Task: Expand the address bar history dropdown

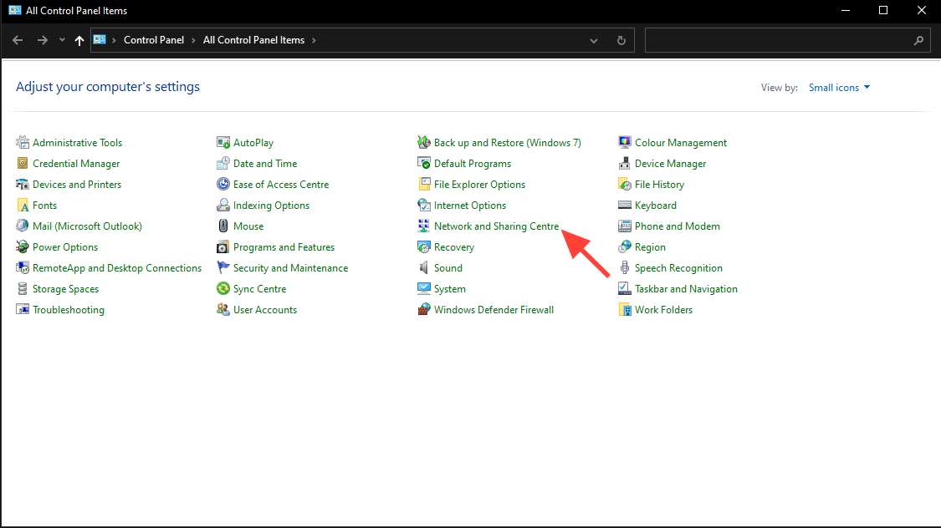Action: [x=594, y=41]
